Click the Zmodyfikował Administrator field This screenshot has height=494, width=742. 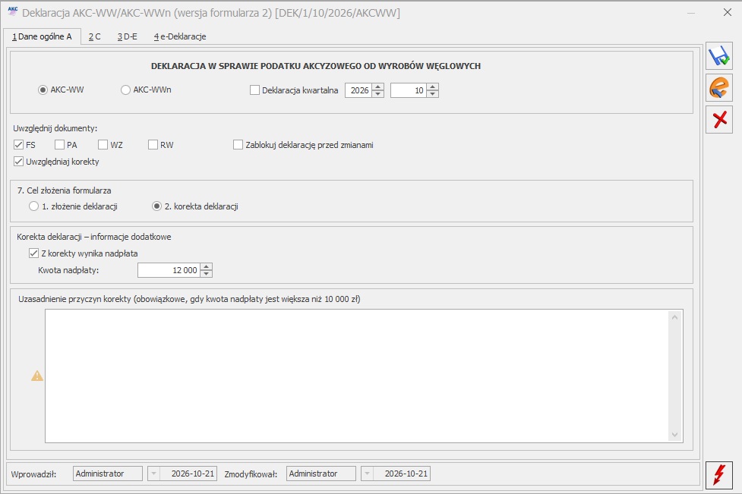(x=320, y=474)
